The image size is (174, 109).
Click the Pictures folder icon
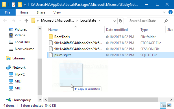pyautogui.click(x=11, y=29)
